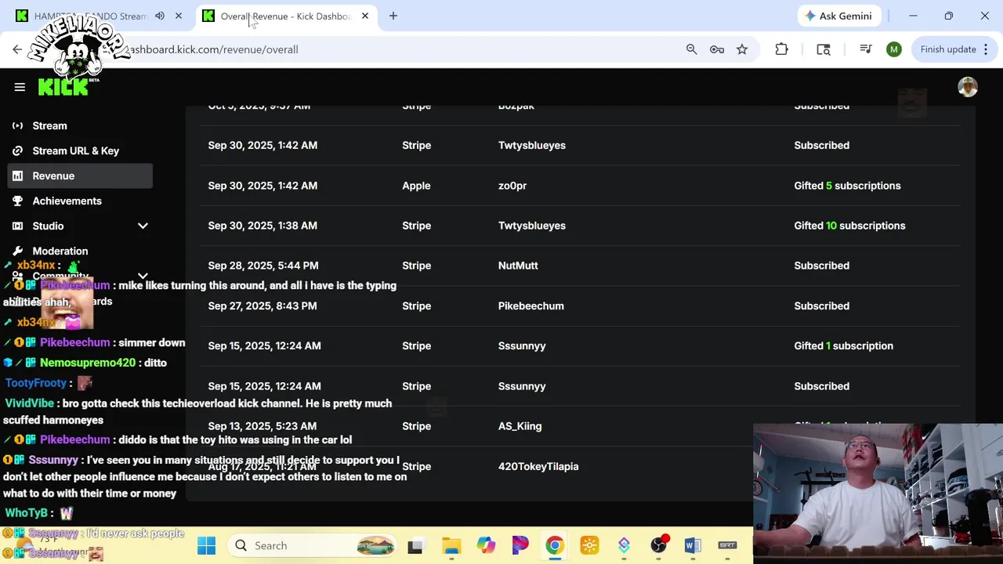Expand the Studio submenu chevron

(143, 226)
